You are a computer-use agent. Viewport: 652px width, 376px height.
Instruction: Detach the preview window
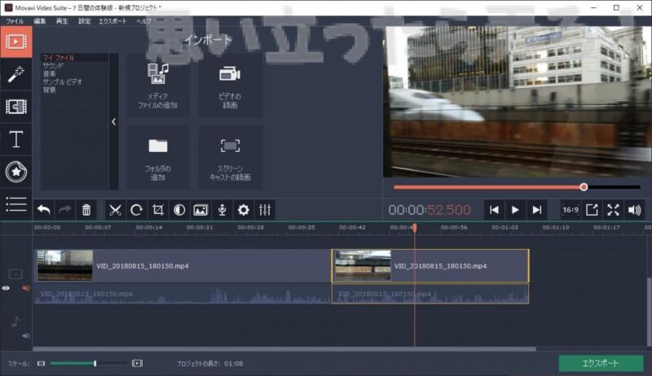click(x=592, y=210)
